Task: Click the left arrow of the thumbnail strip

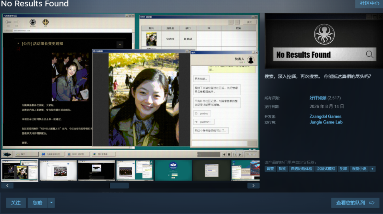Action: click(x=7, y=186)
